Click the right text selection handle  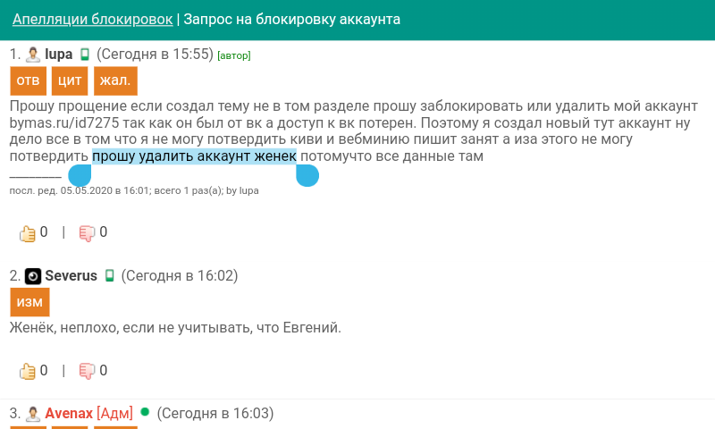tap(307, 174)
